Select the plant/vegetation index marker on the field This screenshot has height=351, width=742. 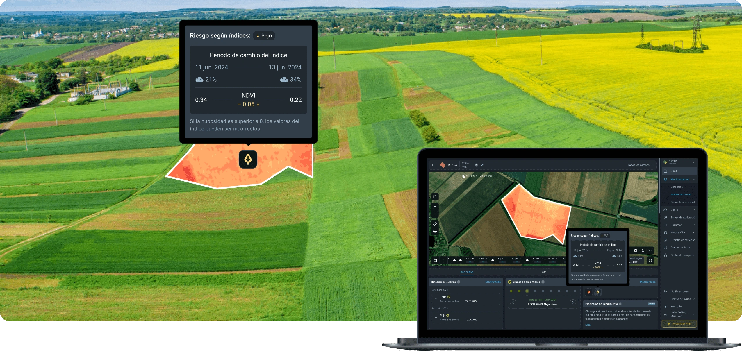247,159
